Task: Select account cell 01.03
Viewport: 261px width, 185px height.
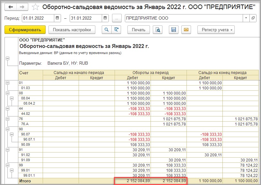Action: 30,88
